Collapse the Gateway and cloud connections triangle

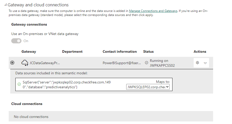[6, 5]
